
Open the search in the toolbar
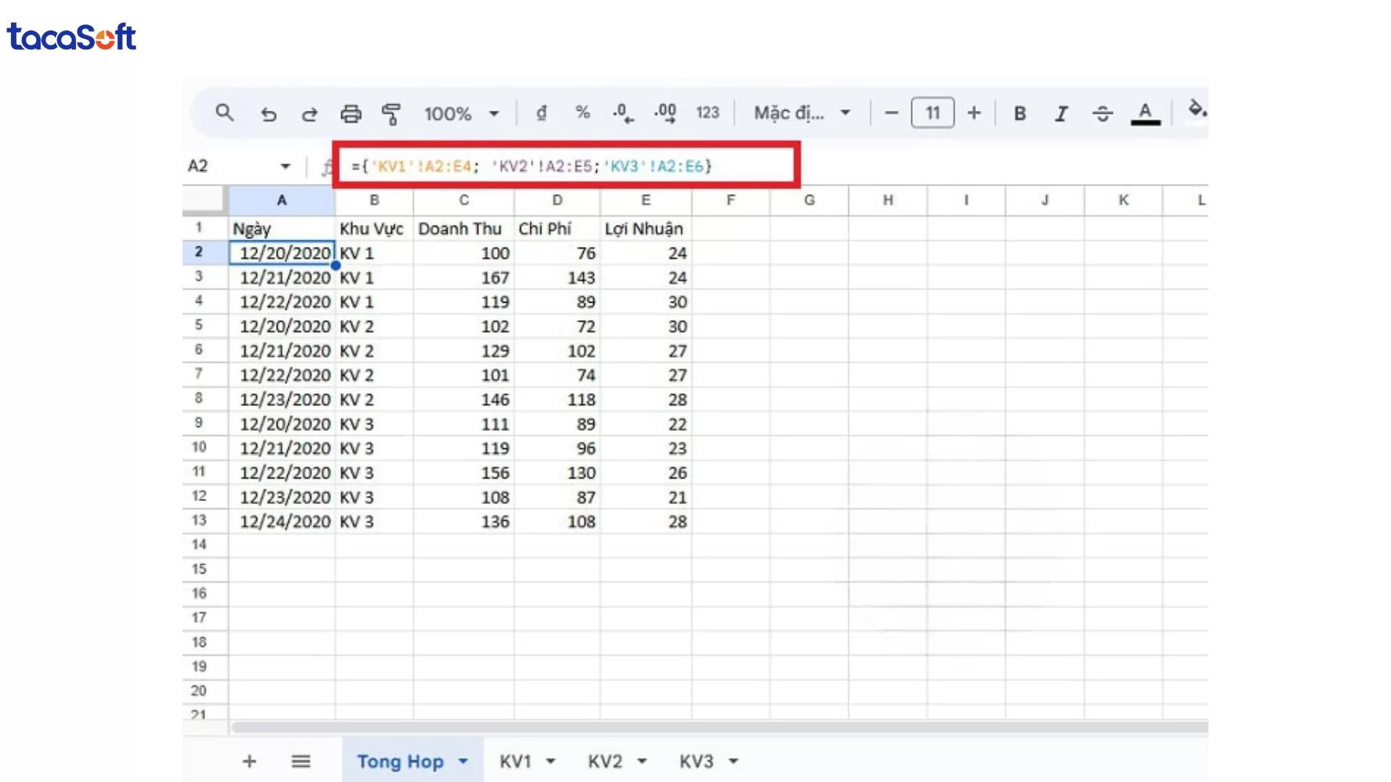click(x=225, y=113)
